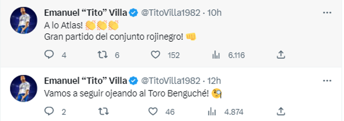View analytics for the "A lo Atlas!" tweet
Screen dimensions: 344x121
[x=216, y=55]
